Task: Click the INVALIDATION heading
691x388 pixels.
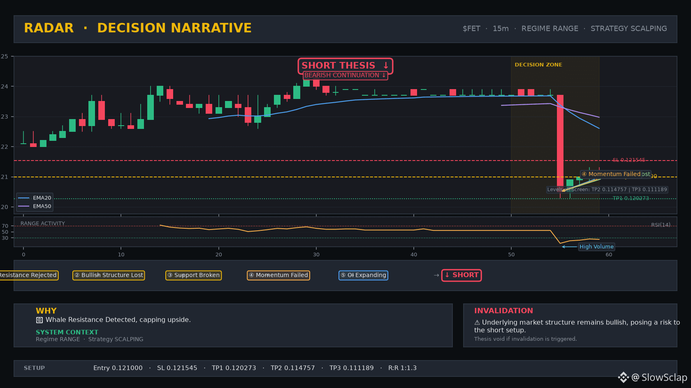Action: pos(503,311)
